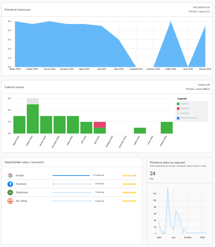Click the leden 2026 peak in rating chart
Viewport: 215px width, 247px height.
pos(171,22)
